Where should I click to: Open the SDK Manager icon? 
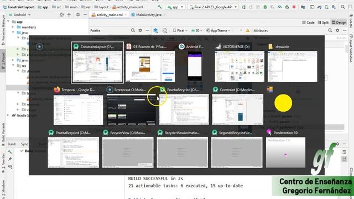[334, 7]
